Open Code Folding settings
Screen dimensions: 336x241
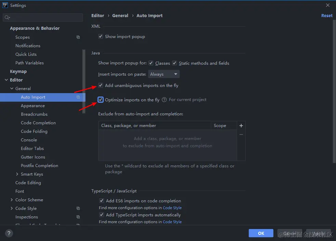(34, 131)
